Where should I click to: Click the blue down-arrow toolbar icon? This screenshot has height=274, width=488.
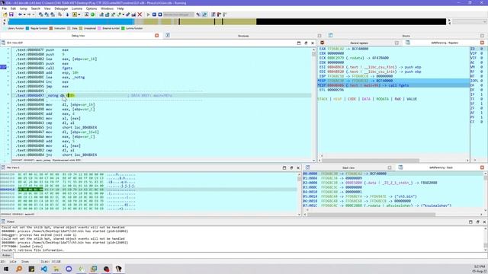(x=67, y=14)
